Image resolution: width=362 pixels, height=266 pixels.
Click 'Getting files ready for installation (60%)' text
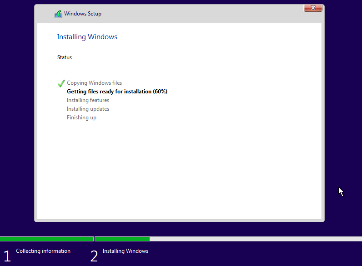click(117, 92)
